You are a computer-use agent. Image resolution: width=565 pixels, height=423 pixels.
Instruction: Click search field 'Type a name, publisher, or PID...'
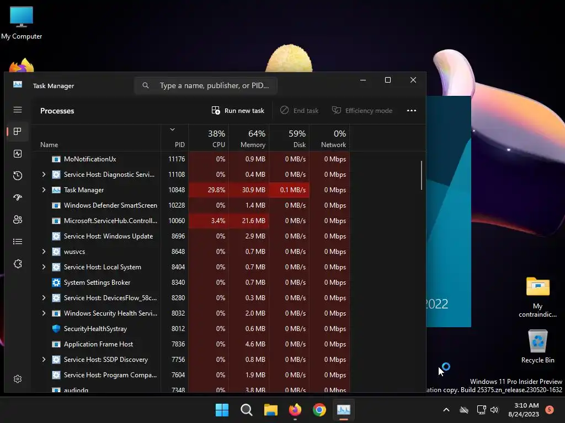[206, 85]
